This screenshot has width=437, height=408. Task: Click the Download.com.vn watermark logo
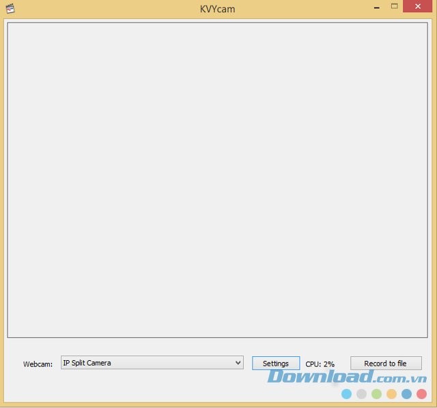pos(347,377)
